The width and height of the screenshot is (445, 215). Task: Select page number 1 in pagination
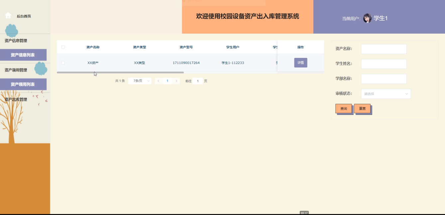[167, 81]
